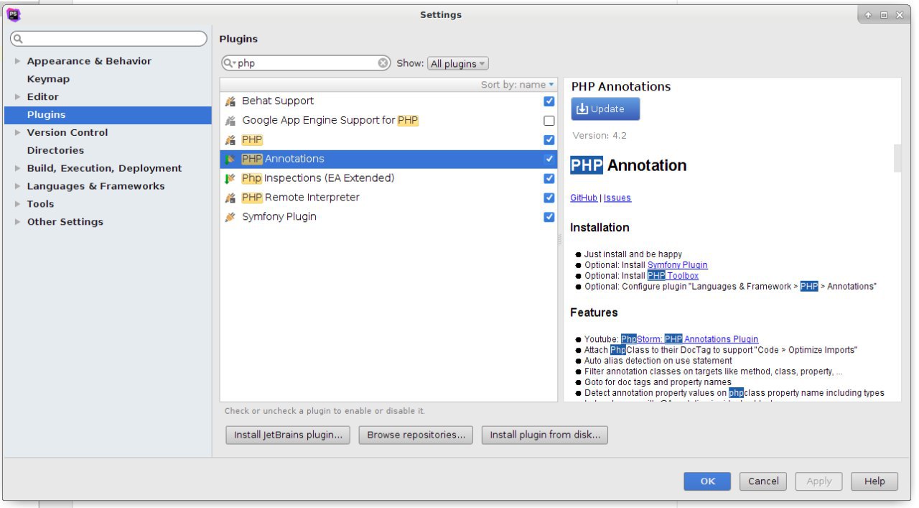Expand Build, Execution, Deployment arrow
The width and height of the screenshot is (919, 508).
tap(17, 168)
